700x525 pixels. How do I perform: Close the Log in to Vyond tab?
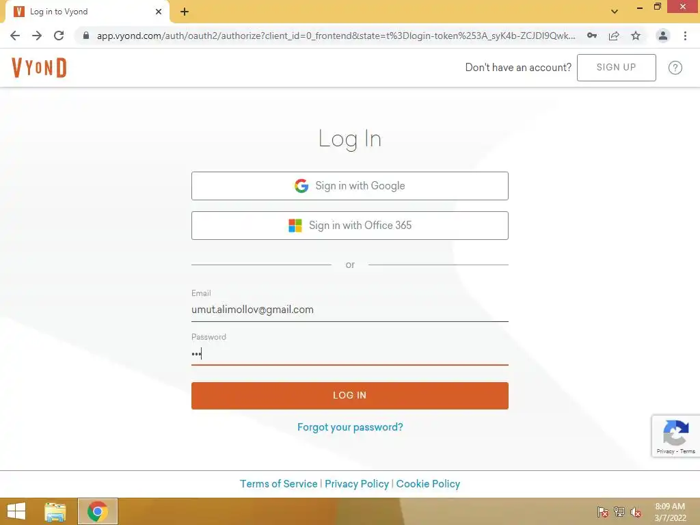pos(159,12)
